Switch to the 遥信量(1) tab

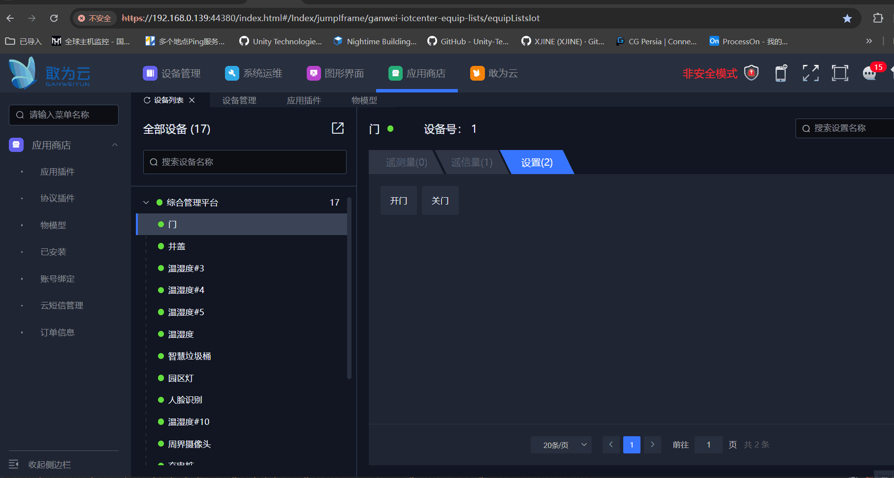click(472, 162)
